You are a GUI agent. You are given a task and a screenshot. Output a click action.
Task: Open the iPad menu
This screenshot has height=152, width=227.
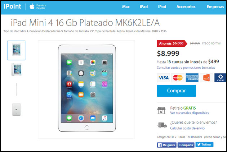(144, 6)
